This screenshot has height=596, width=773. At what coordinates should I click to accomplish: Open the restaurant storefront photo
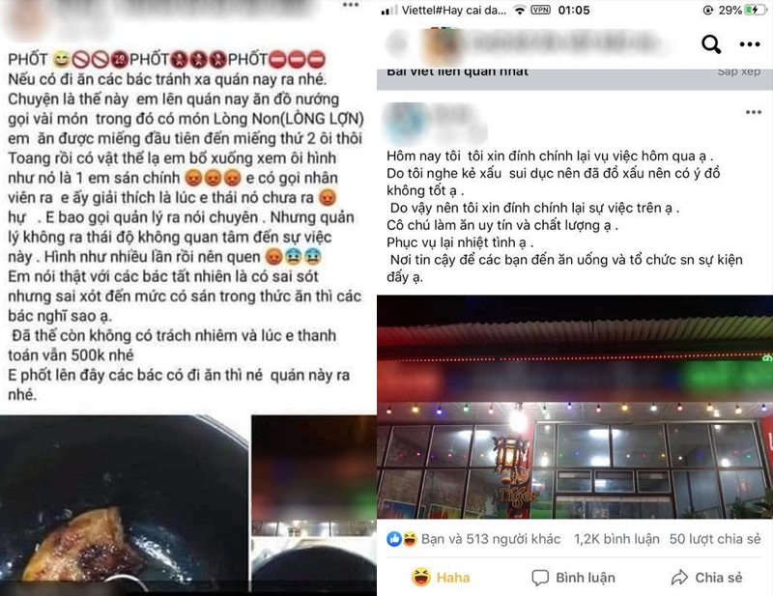[x=575, y=407]
